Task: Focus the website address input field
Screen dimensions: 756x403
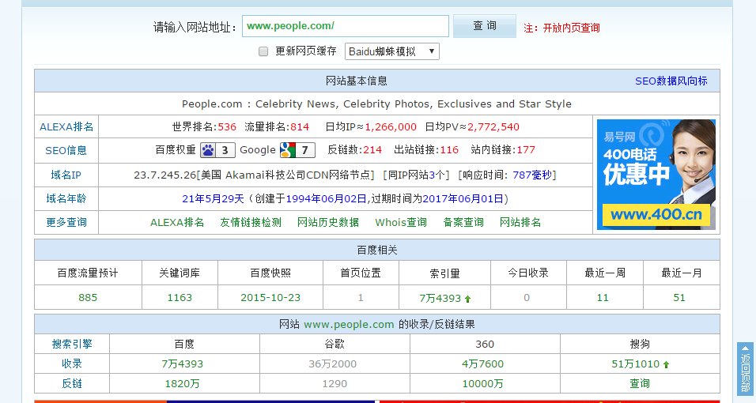Action: (x=345, y=26)
